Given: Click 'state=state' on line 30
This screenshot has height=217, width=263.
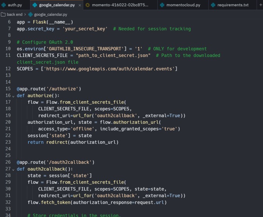Looking at the screenshot, I should click(x=149, y=189).
